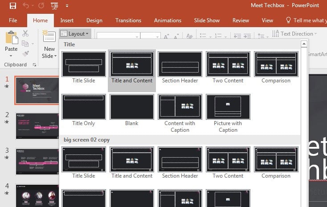Viewport: 327px width, 207px height.
Task: Click the Save icon in quick access toolbar
Action: (x=12, y=6)
